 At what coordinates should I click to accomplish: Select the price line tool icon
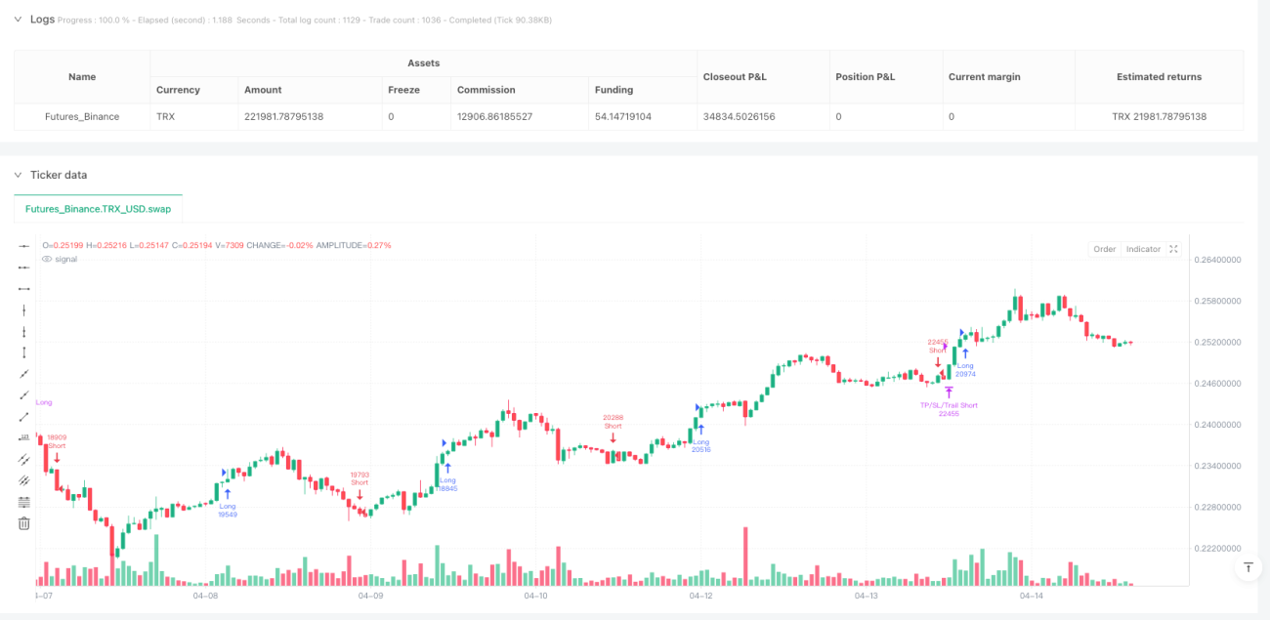24,437
